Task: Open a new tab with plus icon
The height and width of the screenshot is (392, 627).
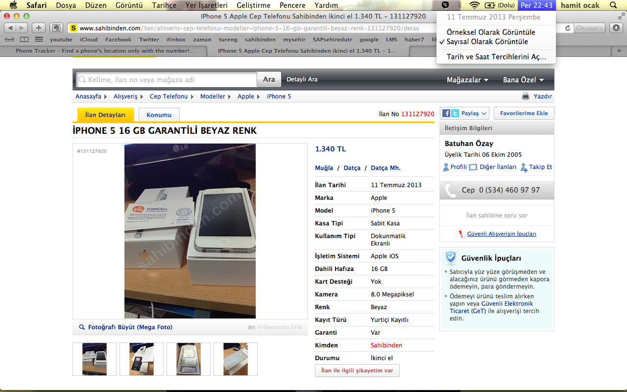Action: click(619, 51)
